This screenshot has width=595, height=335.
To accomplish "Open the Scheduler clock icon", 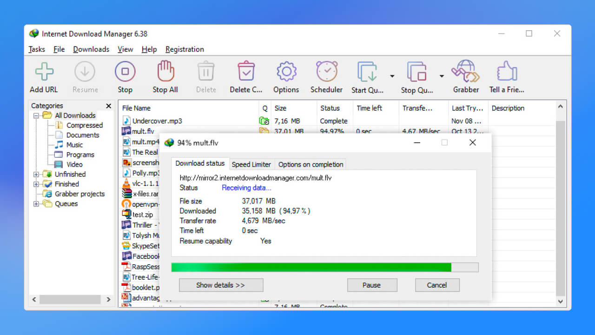I will 327,71.
